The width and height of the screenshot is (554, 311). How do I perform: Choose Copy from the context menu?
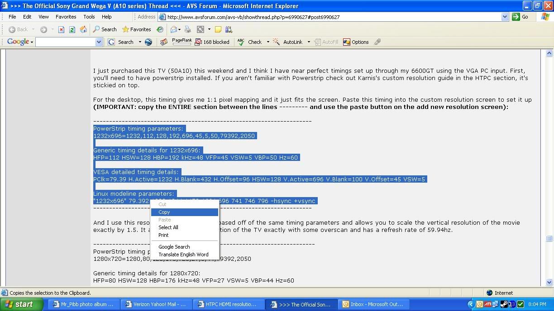point(185,212)
